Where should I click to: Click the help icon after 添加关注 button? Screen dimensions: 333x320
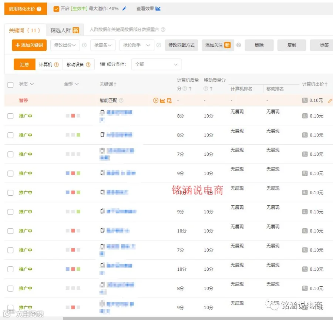[239, 45]
